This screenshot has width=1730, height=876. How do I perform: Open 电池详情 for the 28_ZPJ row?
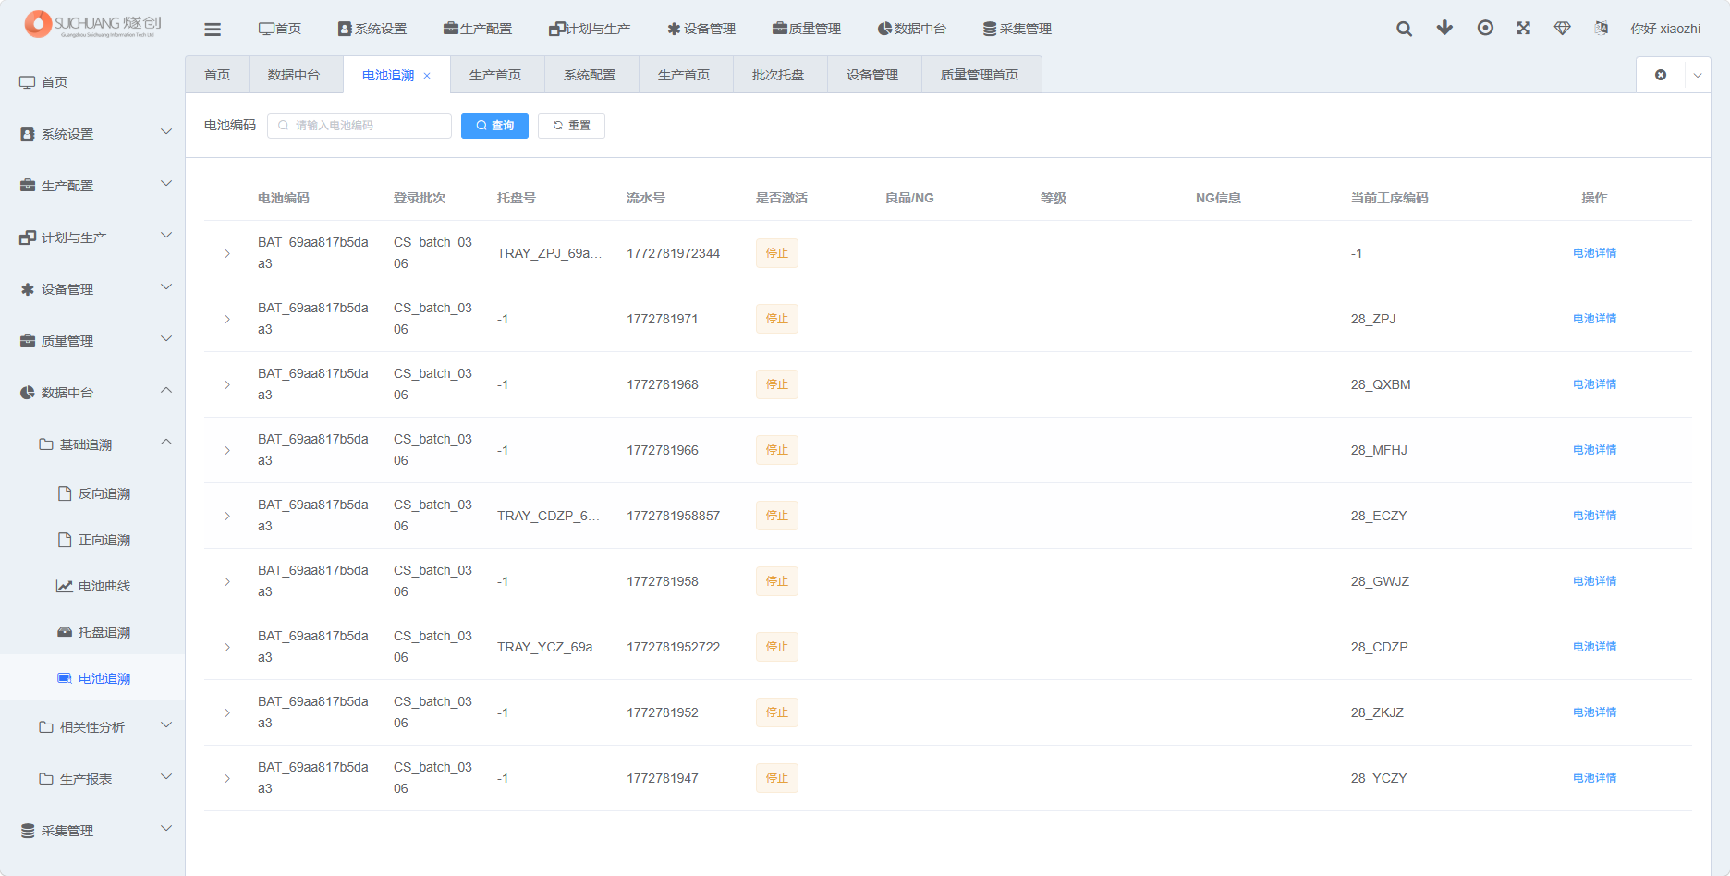(x=1594, y=319)
